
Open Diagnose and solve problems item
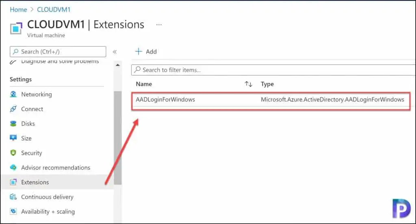[x=60, y=61]
